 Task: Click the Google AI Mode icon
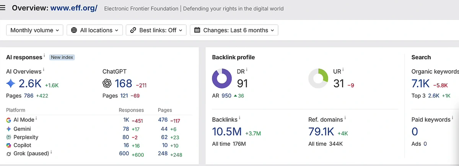pyautogui.click(x=8, y=120)
